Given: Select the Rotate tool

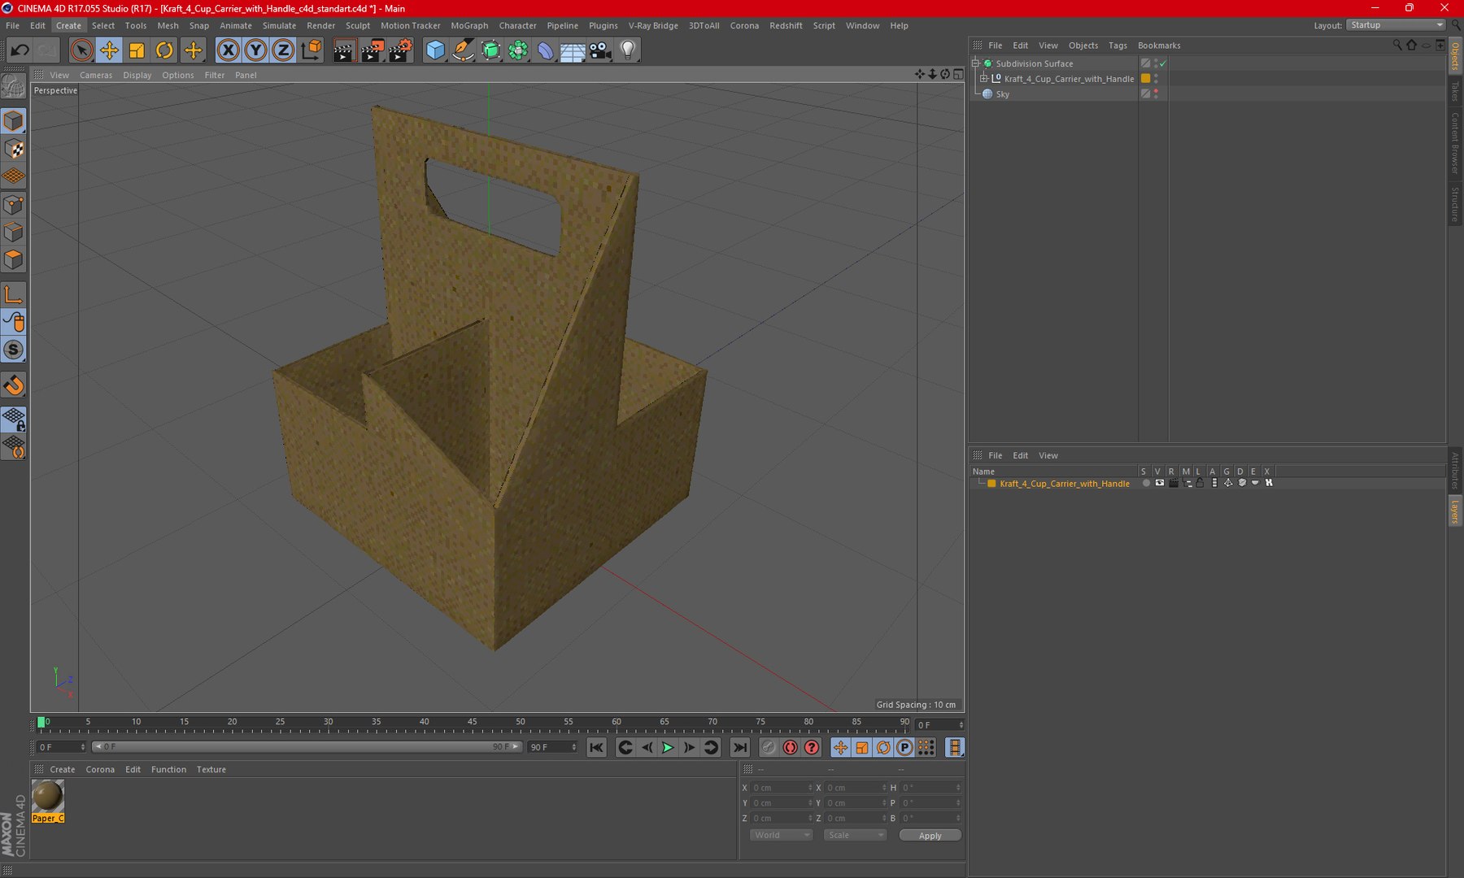Looking at the screenshot, I should click(x=164, y=50).
